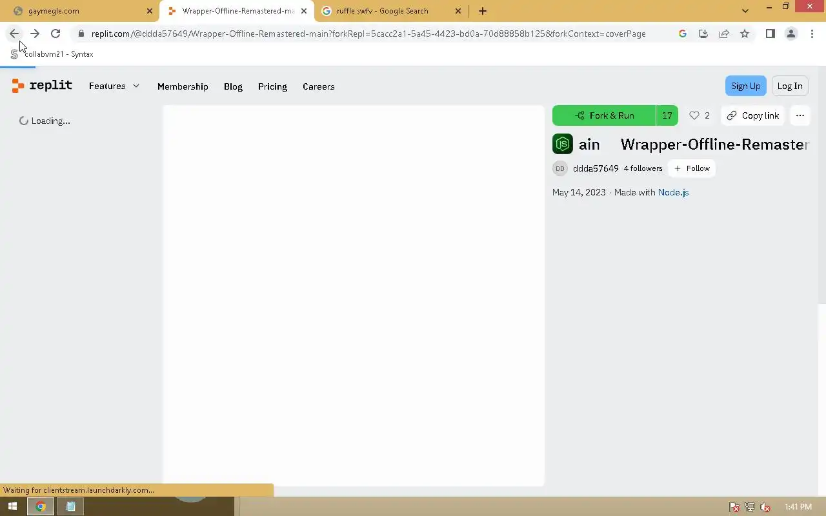The height and width of the screenshot is (516, 826).
Task: Click Fork & Run button
Action: pos(604,115)
